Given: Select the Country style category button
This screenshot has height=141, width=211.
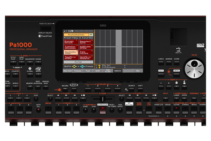Looking at the screenshot, I should coord(16,75).
